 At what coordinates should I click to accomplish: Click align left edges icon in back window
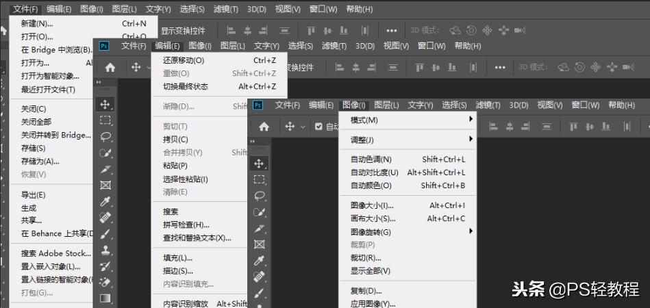pyautogui.click(x=232, y=31)
